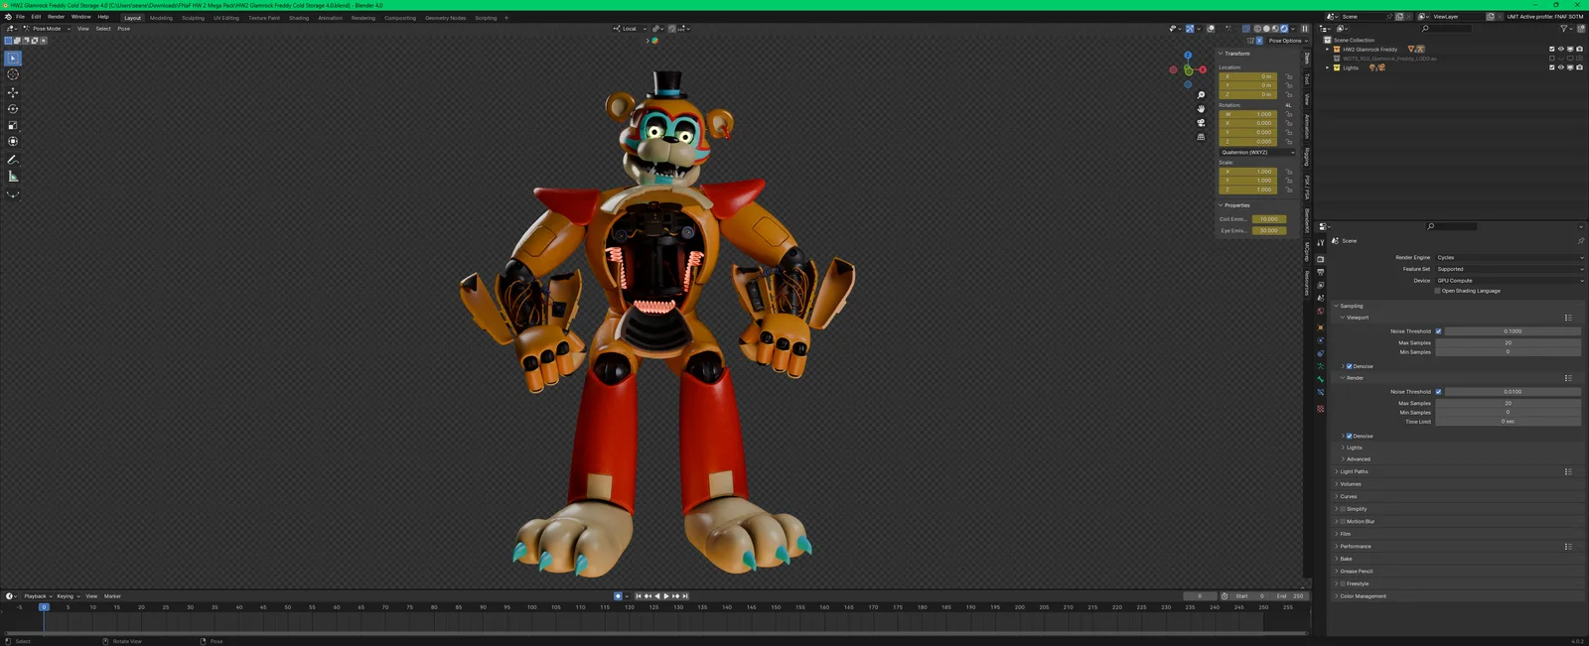This screenshot has height=646, width=1589.
Task: Open Quaternion (WXYZ) rotation mode dropdown
Action: [1257, 152]
